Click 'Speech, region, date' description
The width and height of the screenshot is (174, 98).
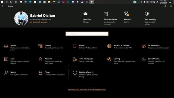(x=86, y=61)
